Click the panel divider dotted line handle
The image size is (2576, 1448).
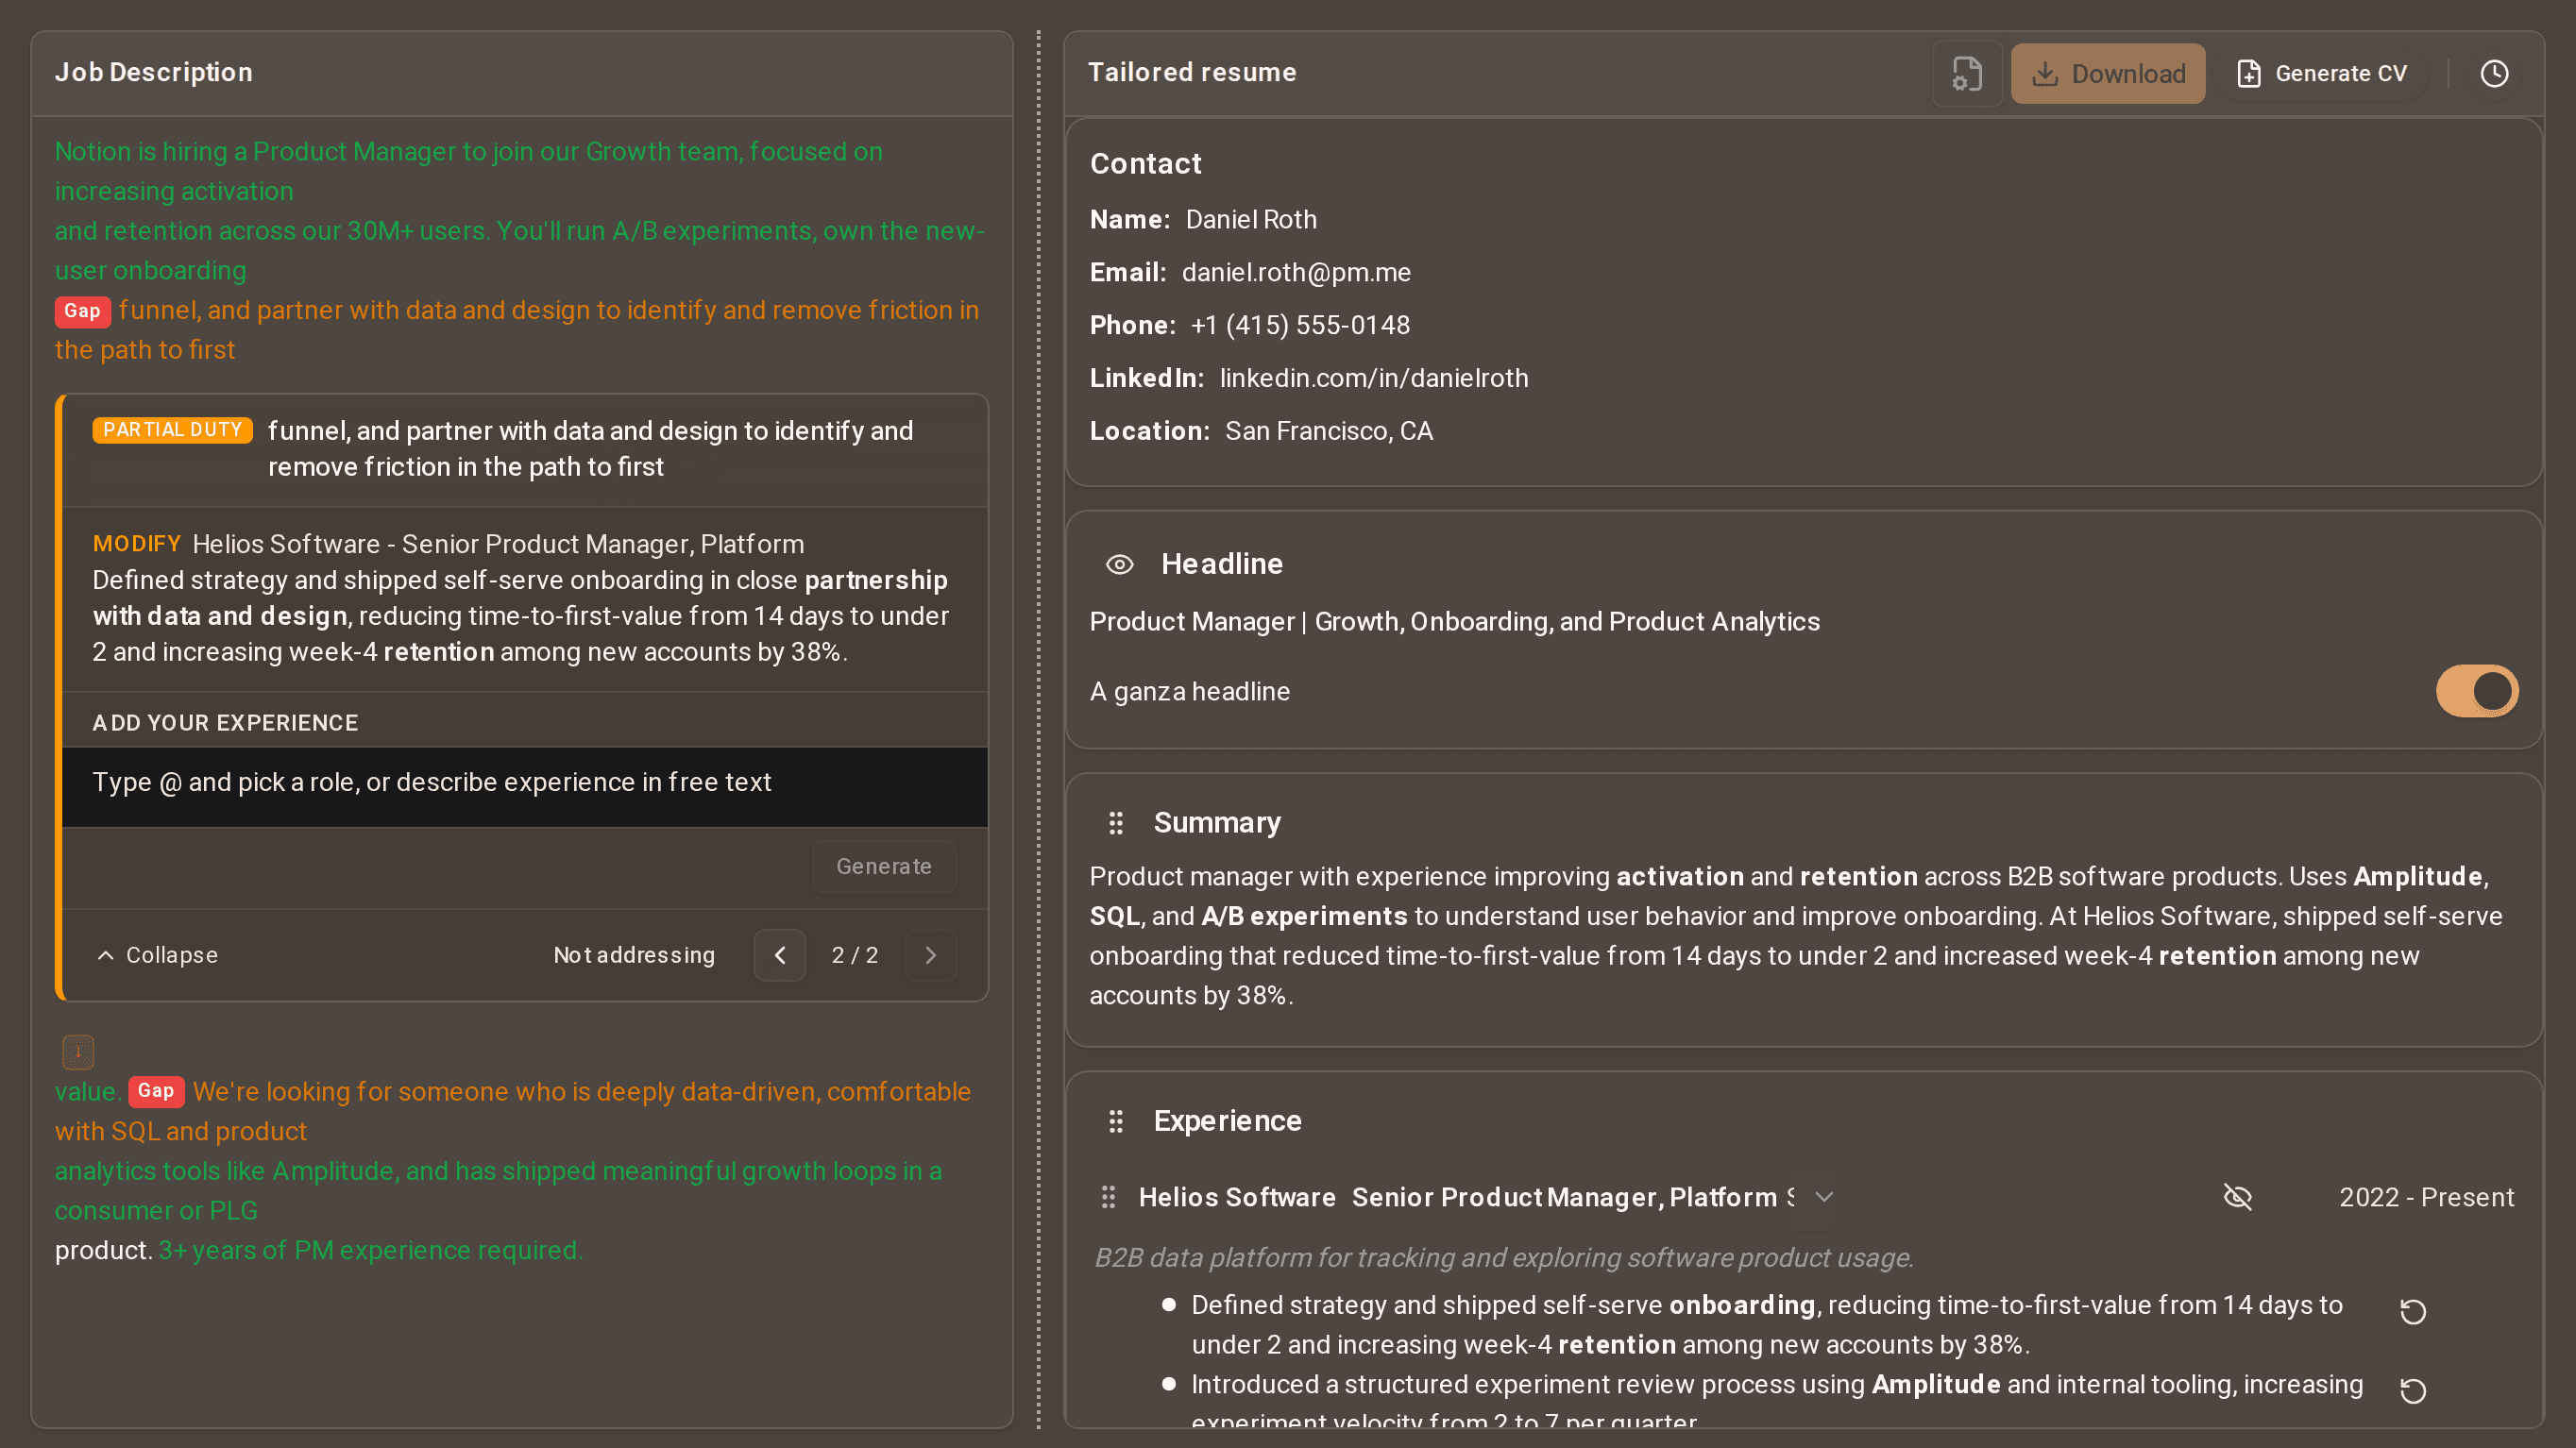(1038, 730)
